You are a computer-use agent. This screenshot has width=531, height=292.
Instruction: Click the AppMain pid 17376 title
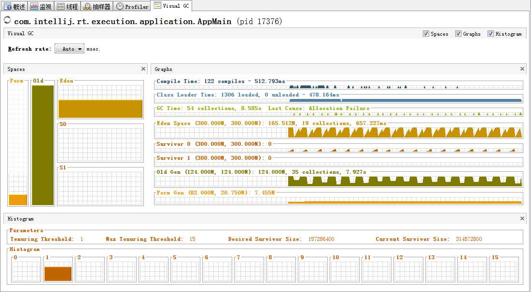pyautogui.click(x=148, y=21)
